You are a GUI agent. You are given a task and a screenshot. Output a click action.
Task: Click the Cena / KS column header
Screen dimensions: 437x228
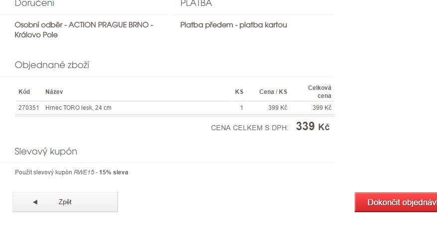point(273,92)
